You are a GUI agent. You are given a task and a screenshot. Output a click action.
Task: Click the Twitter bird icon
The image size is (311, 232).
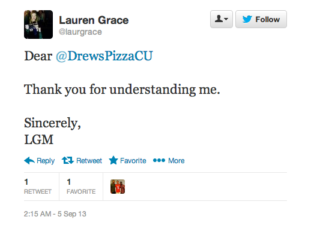click(x=247, y=19)
